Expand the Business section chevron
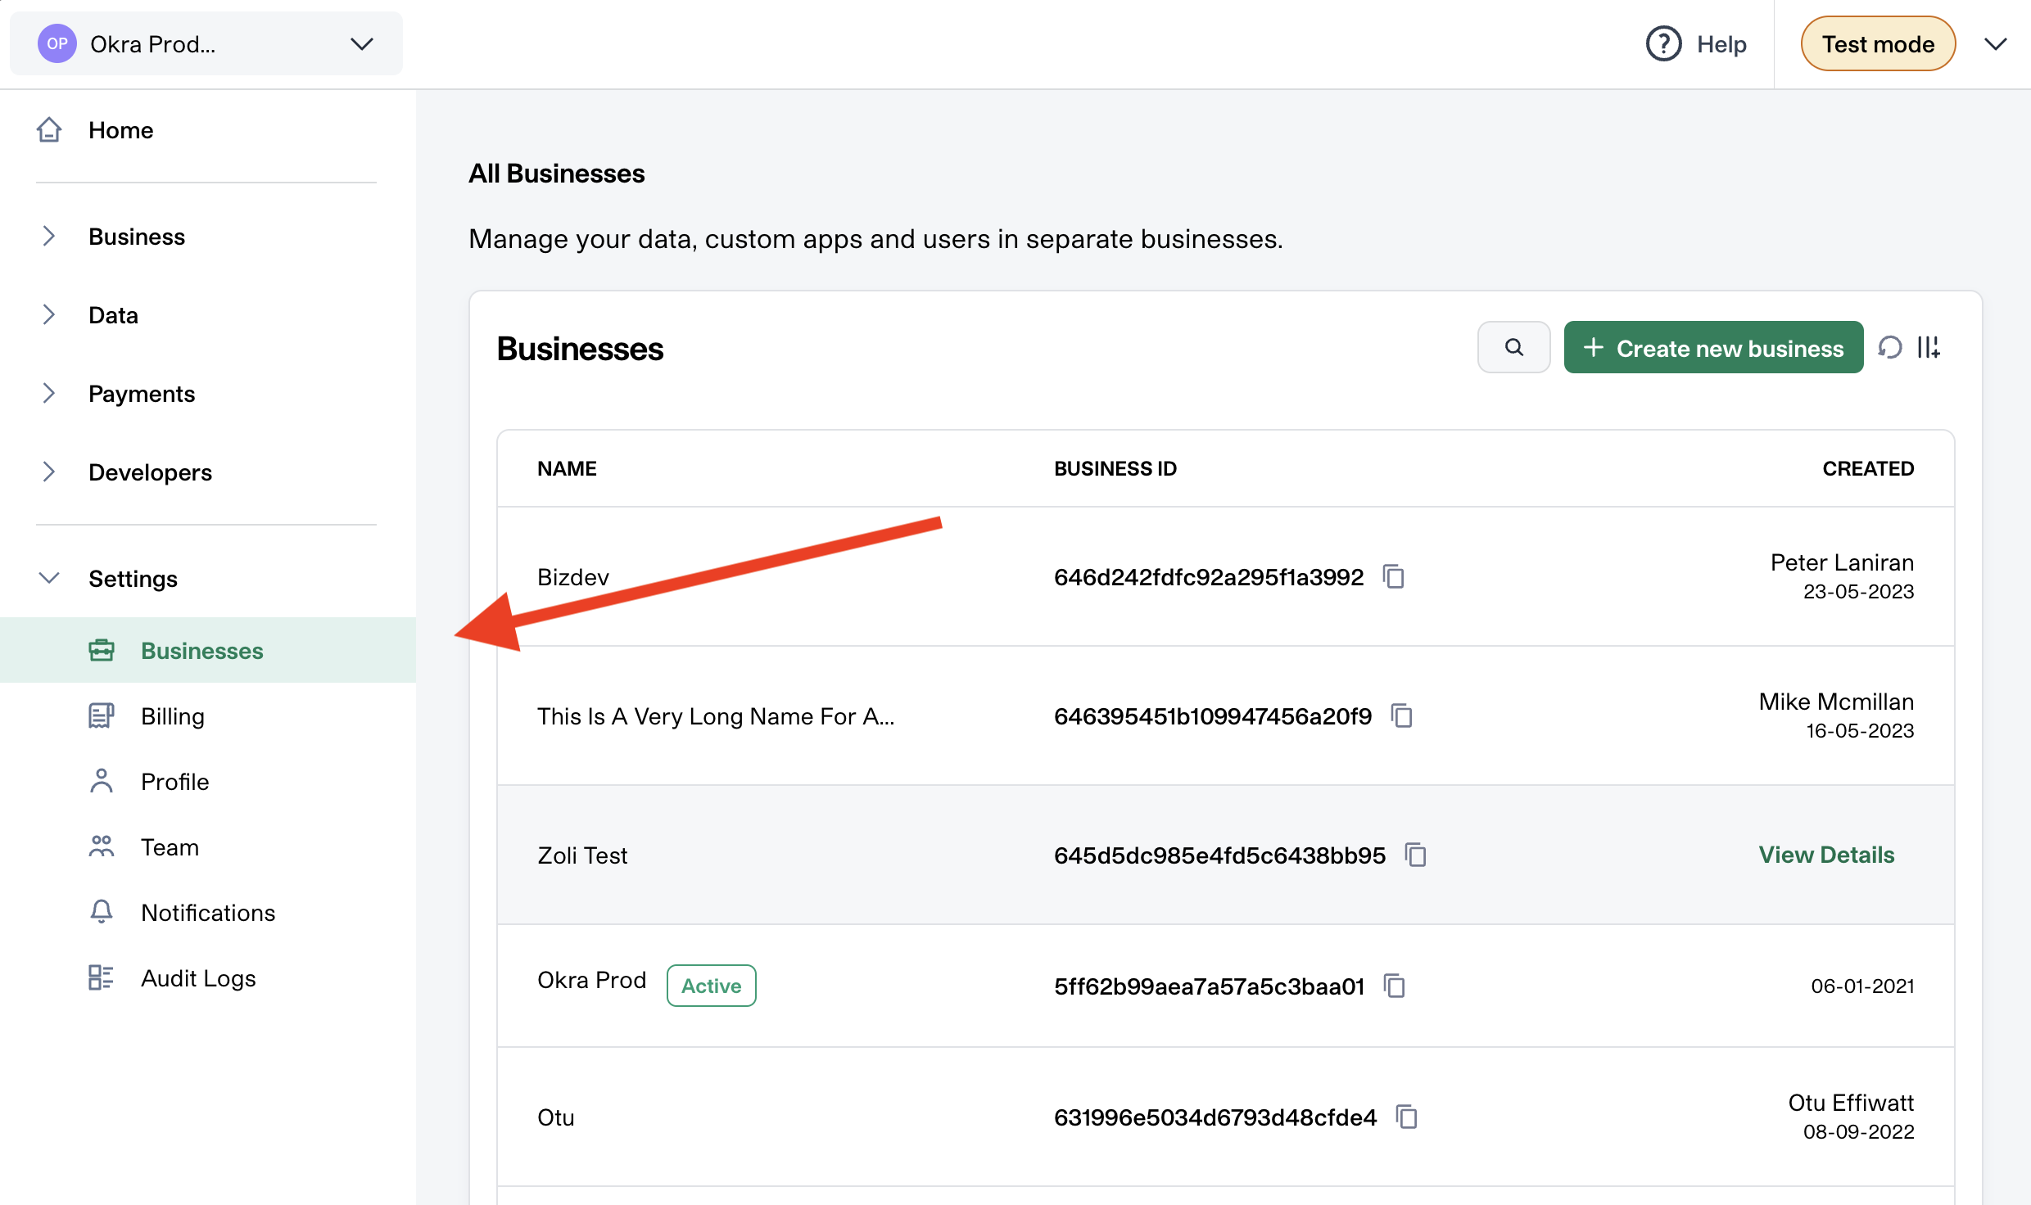The image size is (2031, 1205). pos(49,236)
